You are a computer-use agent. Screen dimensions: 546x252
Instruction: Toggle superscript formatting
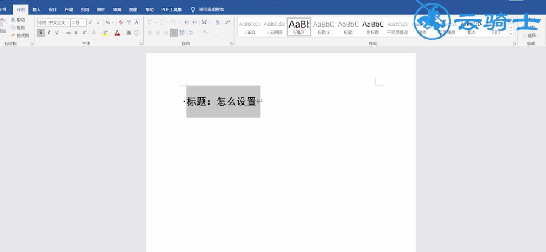pyautogui.click(x=84, y=33)
